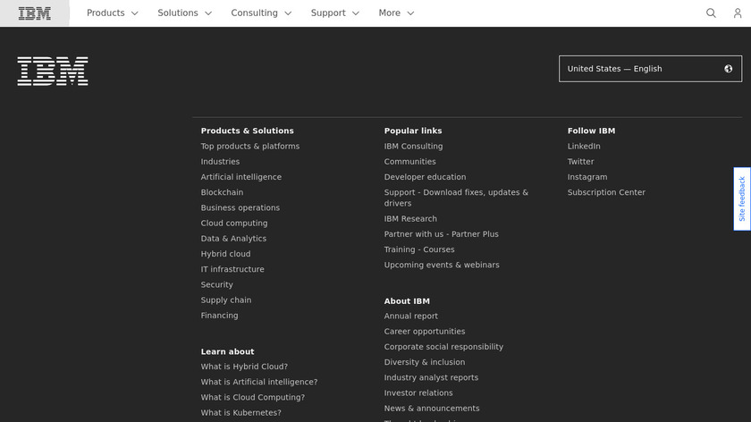Expand the Solutions menu

click(x=185, y=13)
